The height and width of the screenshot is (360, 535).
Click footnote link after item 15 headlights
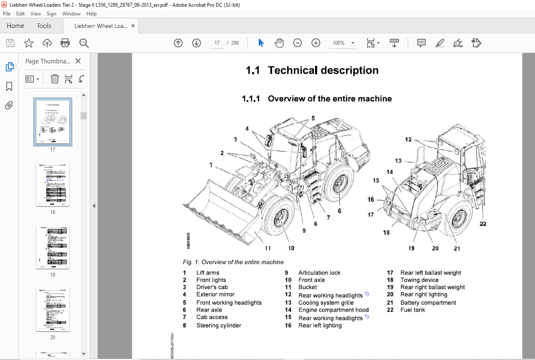point(367,317)
